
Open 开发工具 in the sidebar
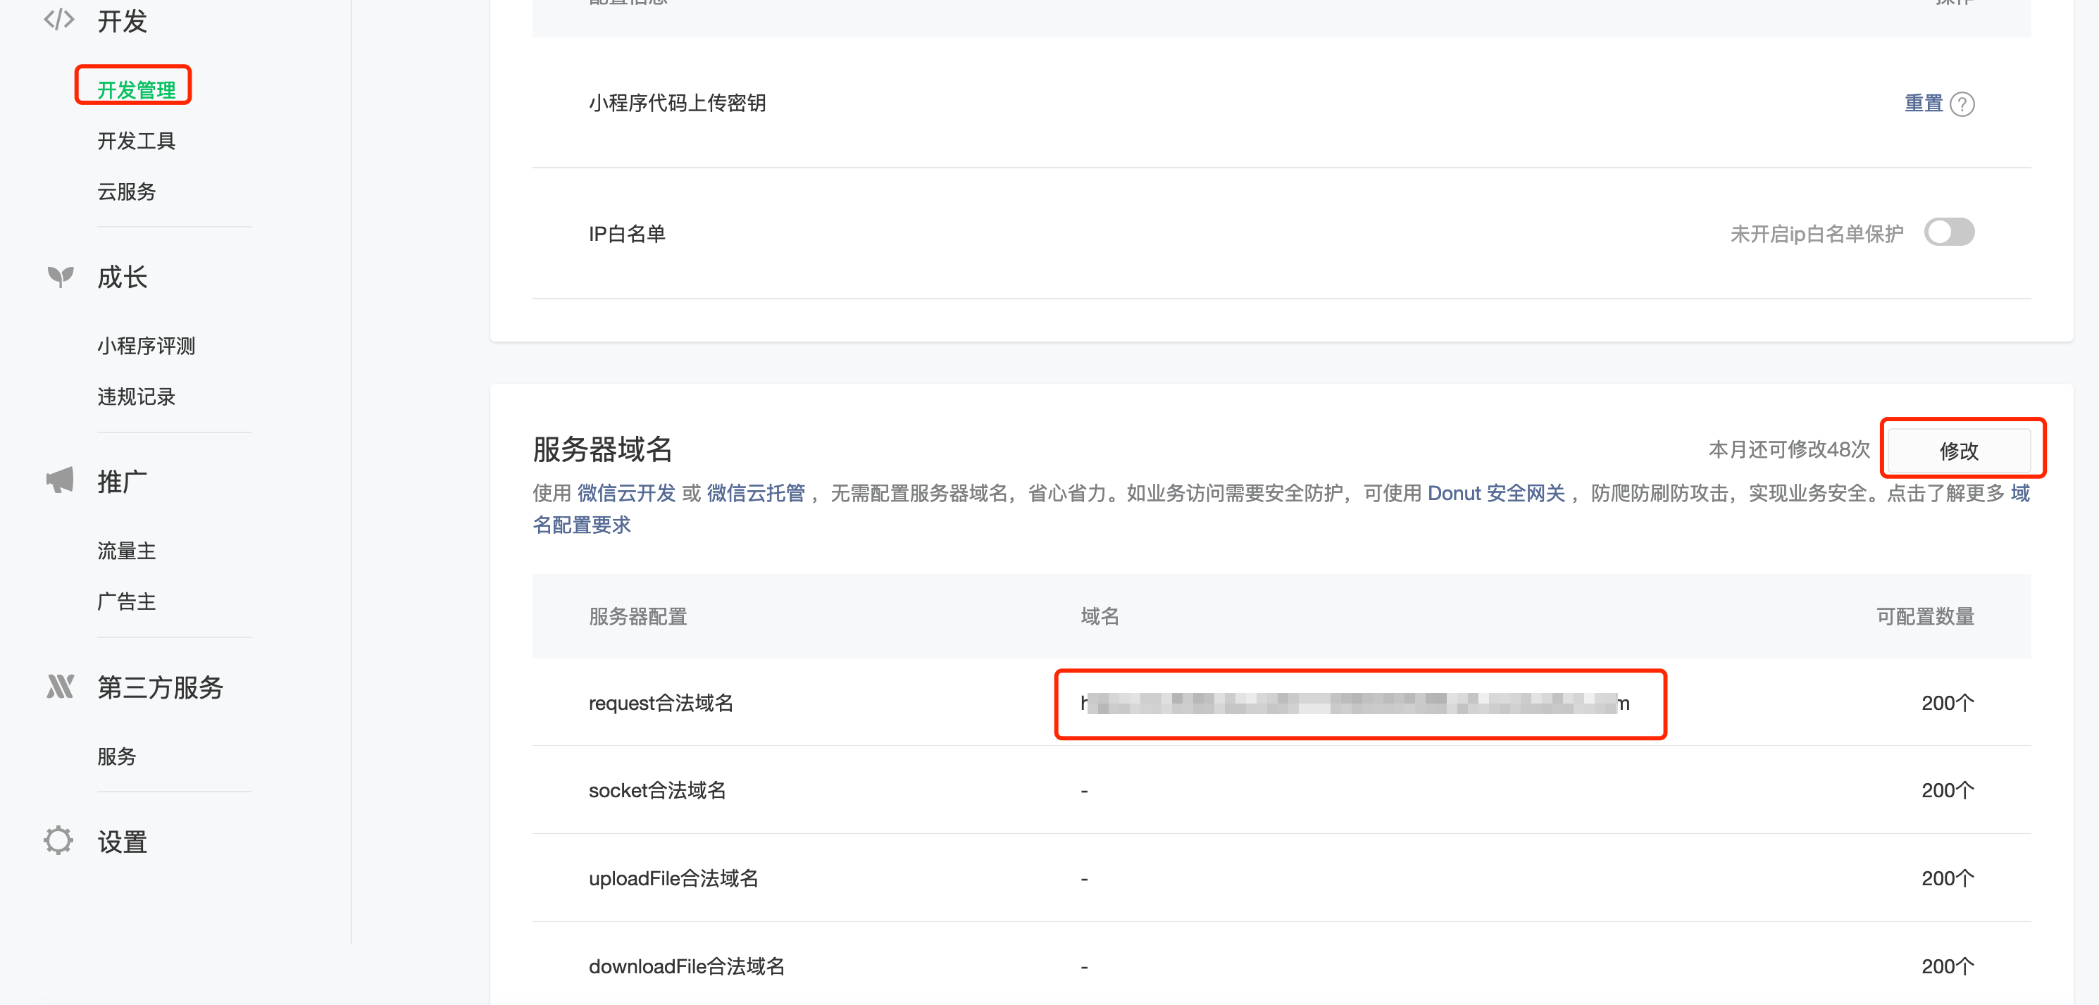point(136,141)
